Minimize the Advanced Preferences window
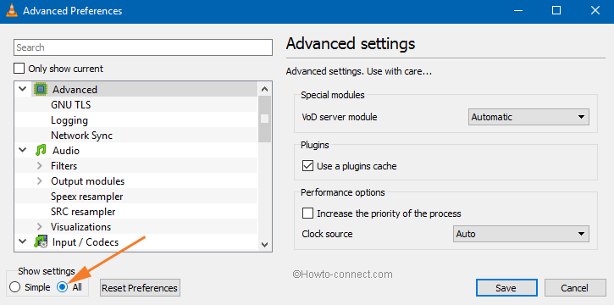This screenshot has width=614, height=305. (517, 10)
